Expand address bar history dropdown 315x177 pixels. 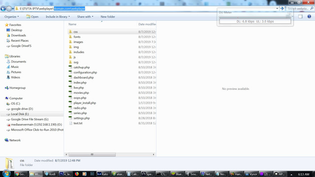pos(277,8)
